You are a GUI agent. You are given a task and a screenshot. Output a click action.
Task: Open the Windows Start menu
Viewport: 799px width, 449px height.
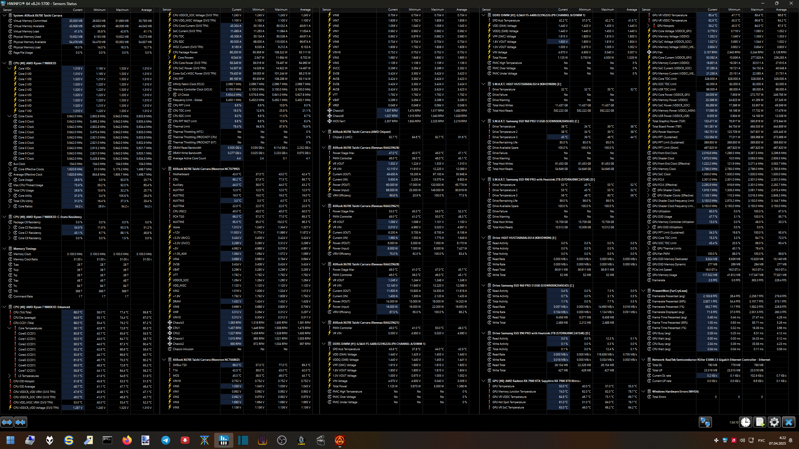pyautogui.click(x=10, y=440)
